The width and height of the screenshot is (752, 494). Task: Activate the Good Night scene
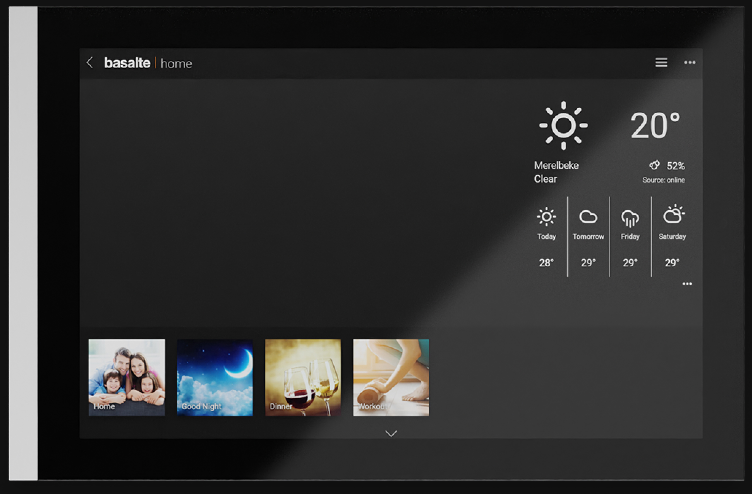pyautogui.click(x=215, y=377)
